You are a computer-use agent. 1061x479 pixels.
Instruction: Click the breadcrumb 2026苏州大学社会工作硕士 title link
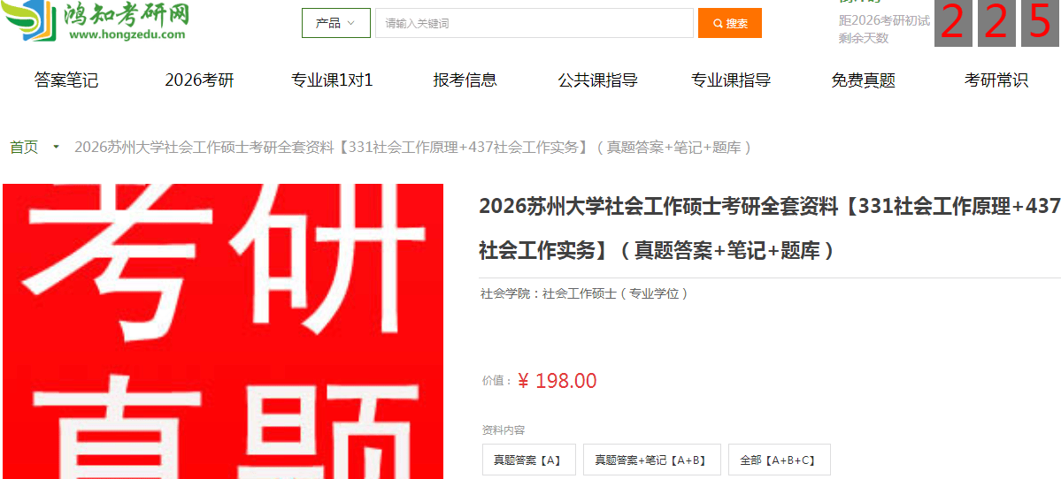coord(412,148)
